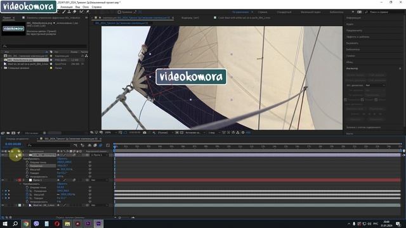
Task: Open the Tracker panel menu icon
Action: 400,68
